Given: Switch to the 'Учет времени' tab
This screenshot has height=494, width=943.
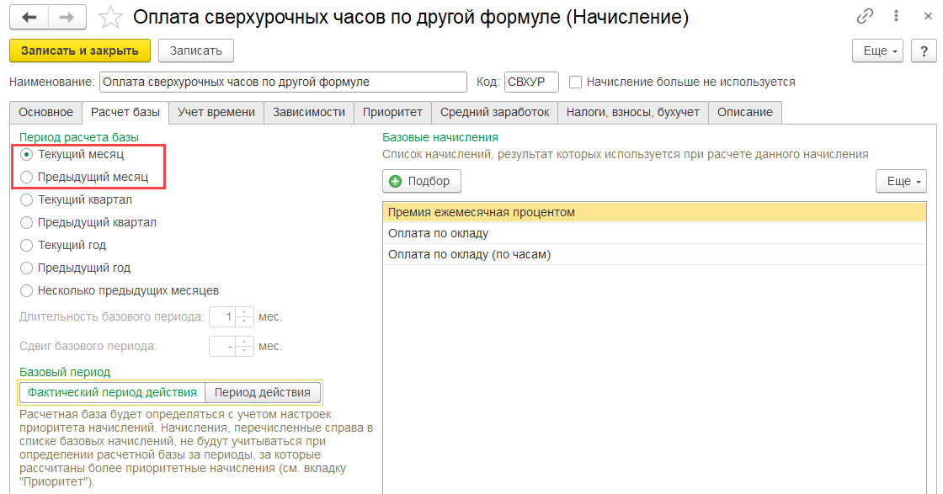Looking at the screenshot, I should point(216,112).
